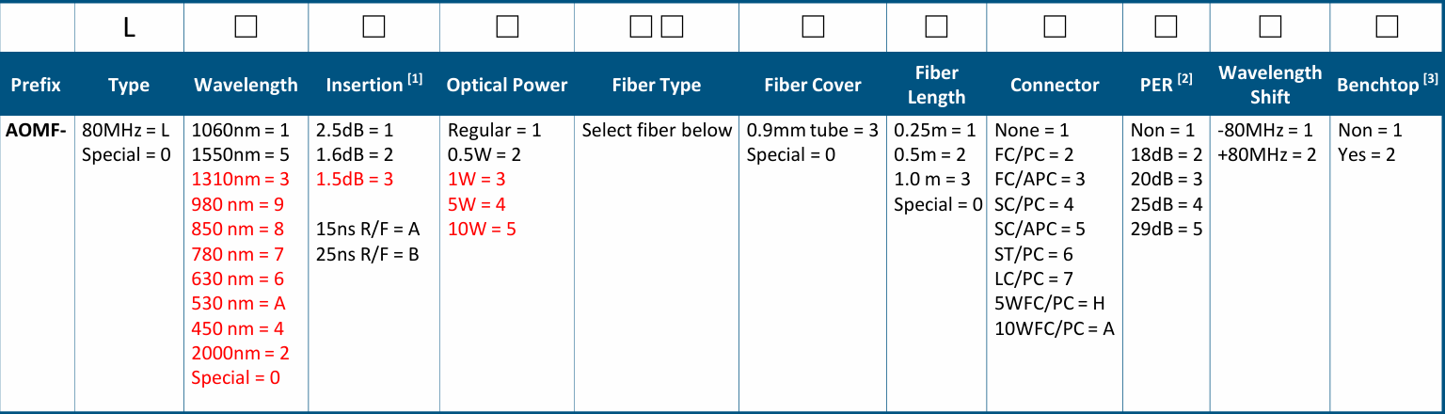Tick the checkbox above Fiber Length

tap(935, 27)
